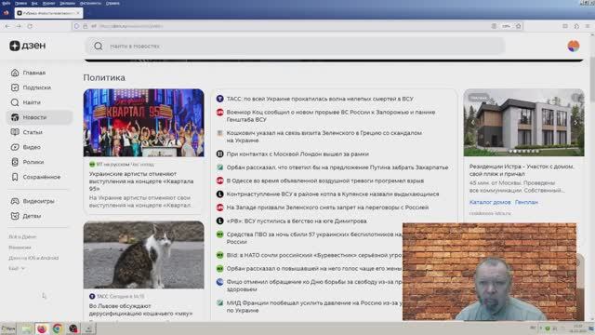
Task: Open the Квартал 95 concert thumbnail
Action: coord(144,123)
